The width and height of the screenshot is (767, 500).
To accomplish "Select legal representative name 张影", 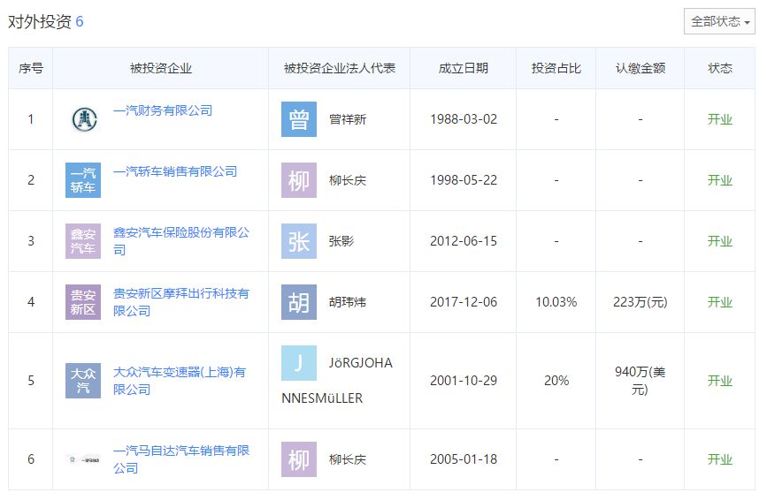I will [341, 241].
